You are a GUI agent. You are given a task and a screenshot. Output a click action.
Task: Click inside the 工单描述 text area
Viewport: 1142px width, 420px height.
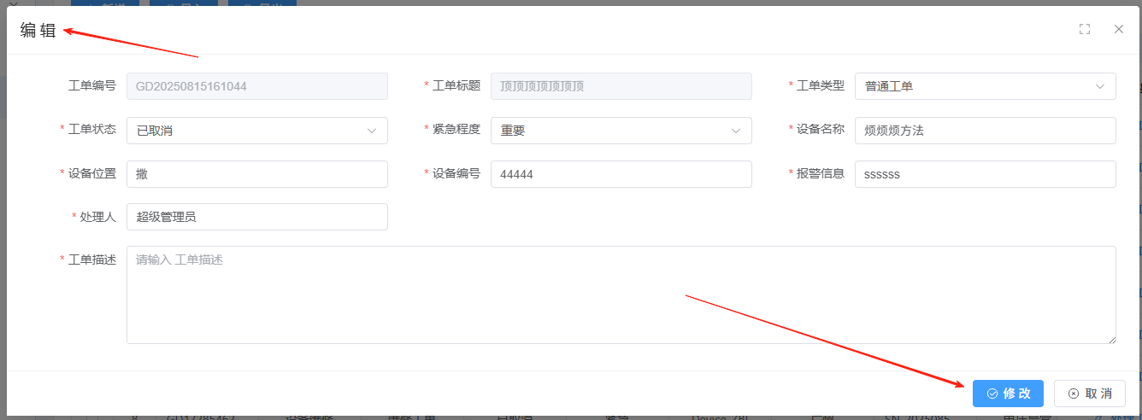(621, 295)
